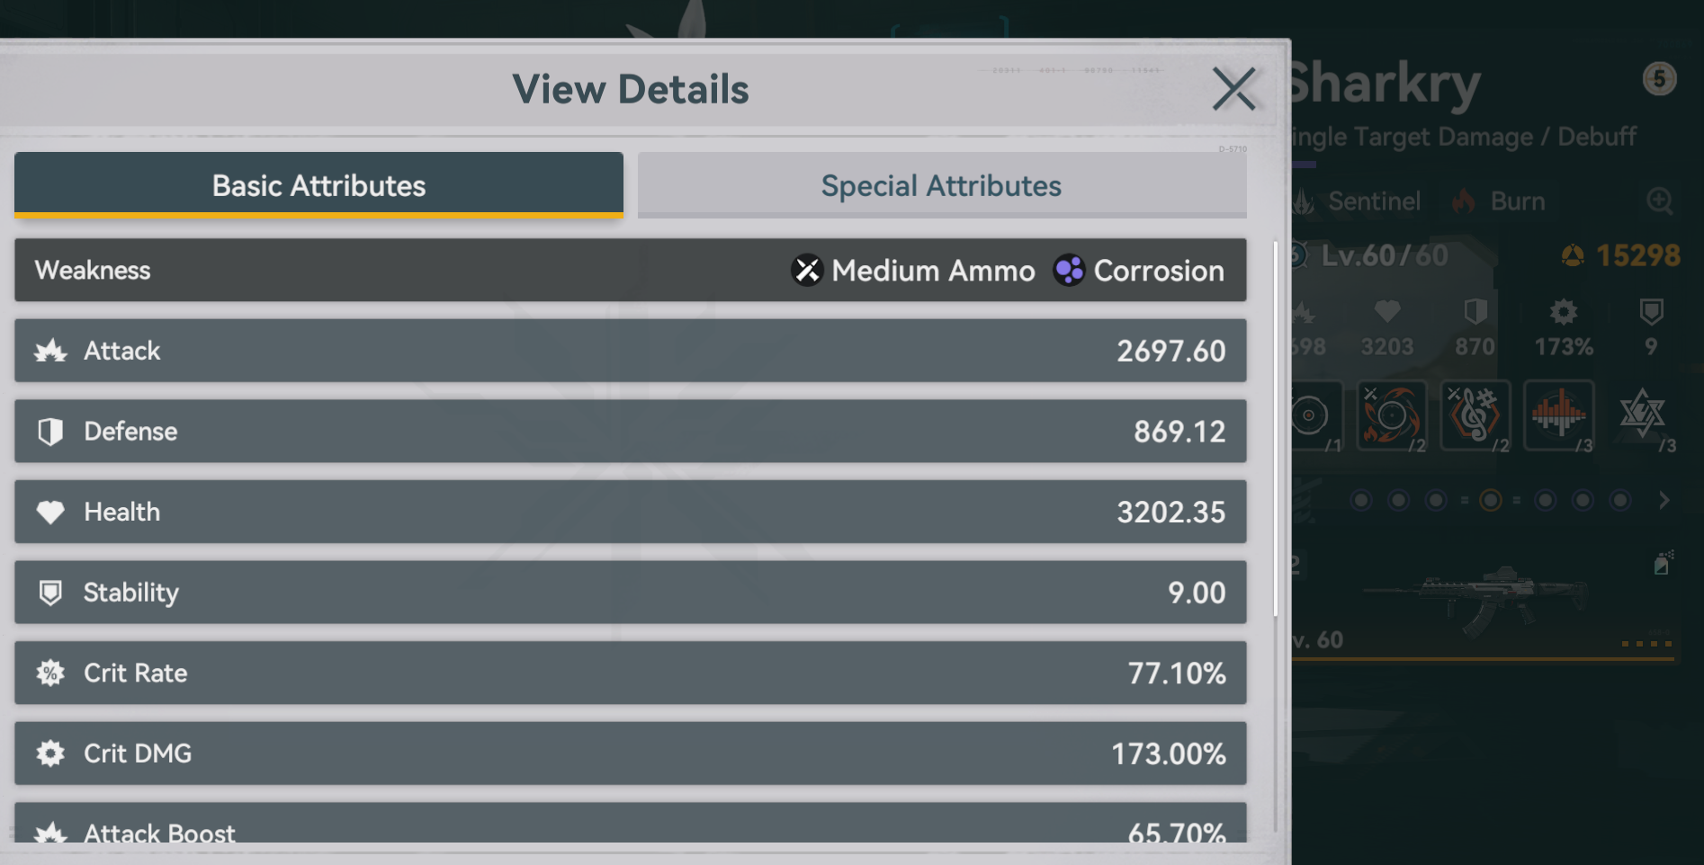Select the orange-ringed center node dot
The height and width of the screenshot is (865, 1704).
[x=1491, y=500]
